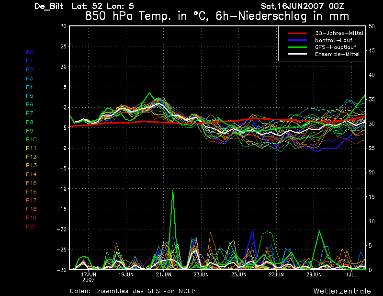The height and width of the screenshot is (296, 383).
Task: Select ensemble member P20 label
Action: click(31, 226)
